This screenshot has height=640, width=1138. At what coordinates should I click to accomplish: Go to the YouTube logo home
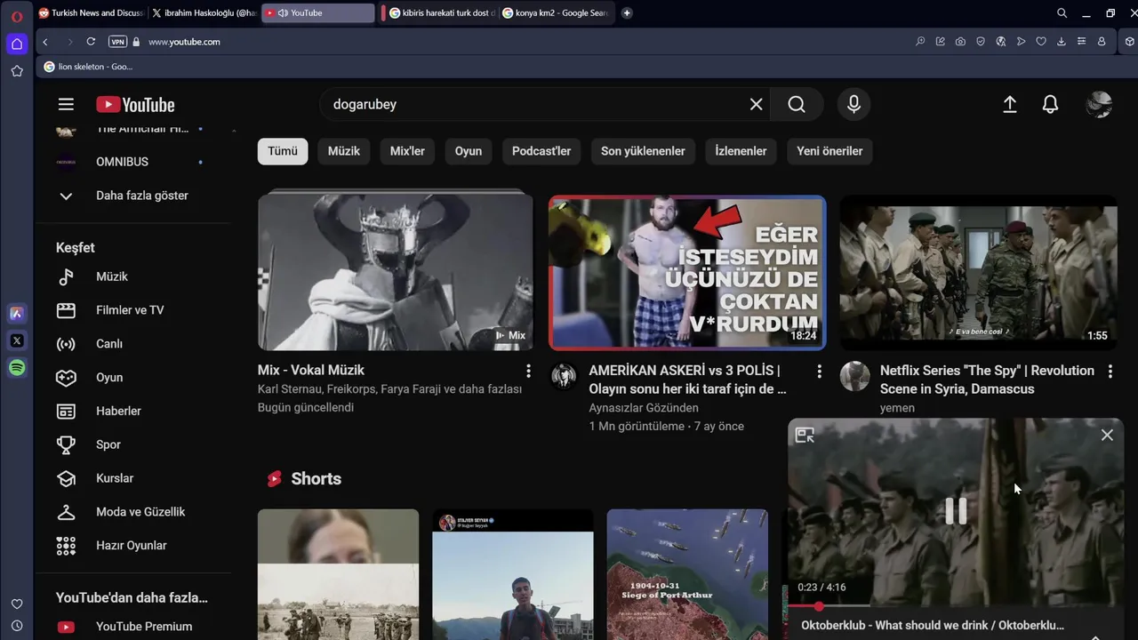point(135,105)
